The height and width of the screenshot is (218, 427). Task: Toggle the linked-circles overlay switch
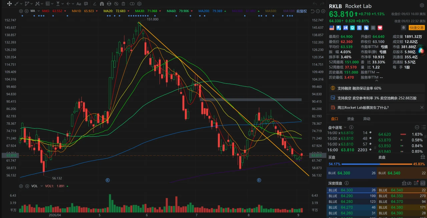132,4
